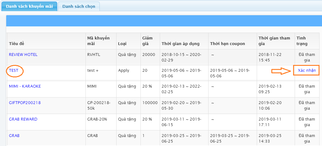Switch to the Danh sách khuyến mãi tab
The height and width of the screenshot is (146, 322).
(x=29, y=6)
